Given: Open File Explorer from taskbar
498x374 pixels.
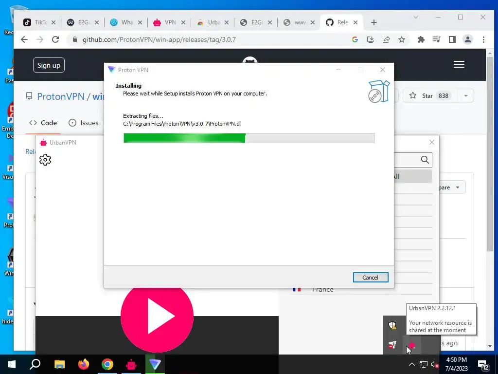Looking at the screenshot, I should click(59, 364).
